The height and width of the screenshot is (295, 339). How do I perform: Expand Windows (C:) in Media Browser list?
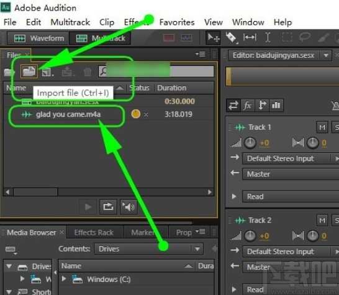64,279
